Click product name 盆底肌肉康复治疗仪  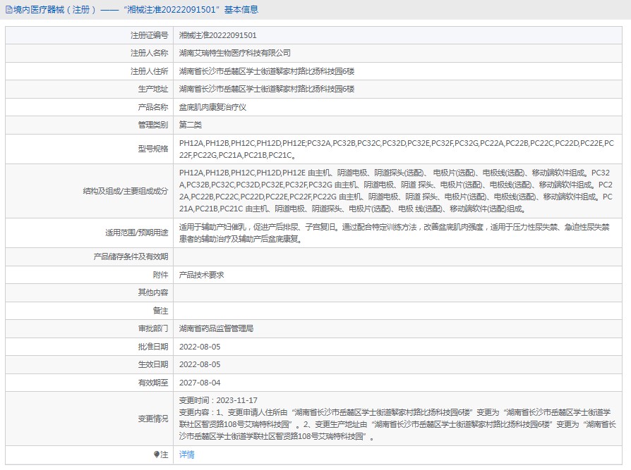(212, 107)
